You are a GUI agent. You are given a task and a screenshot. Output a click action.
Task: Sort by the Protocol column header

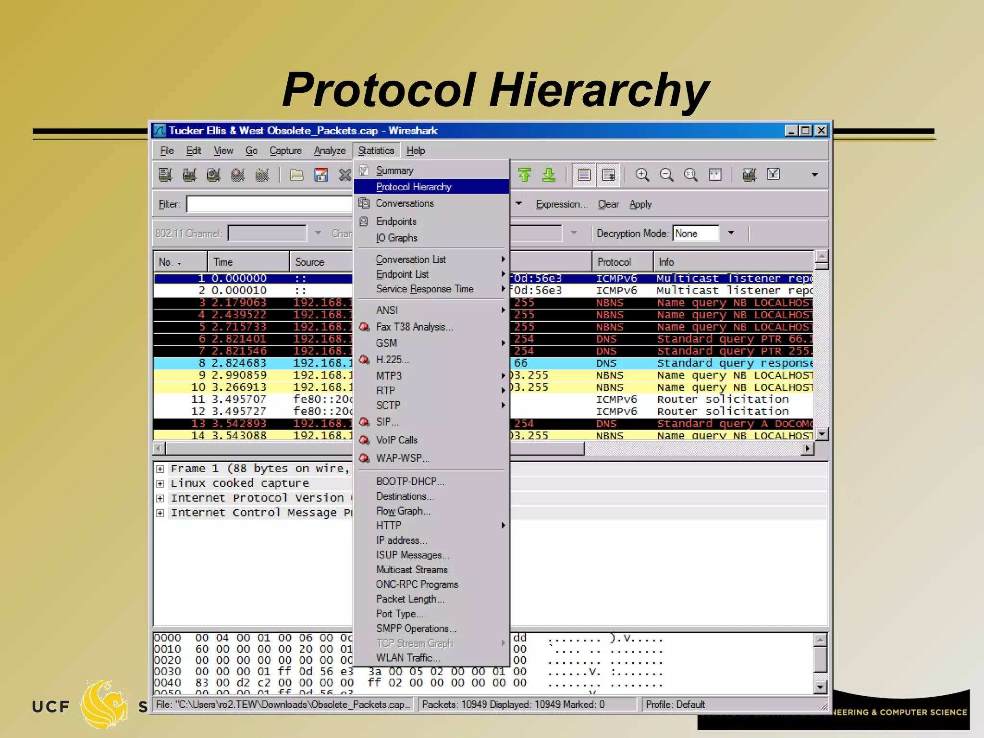pos(622,262)
